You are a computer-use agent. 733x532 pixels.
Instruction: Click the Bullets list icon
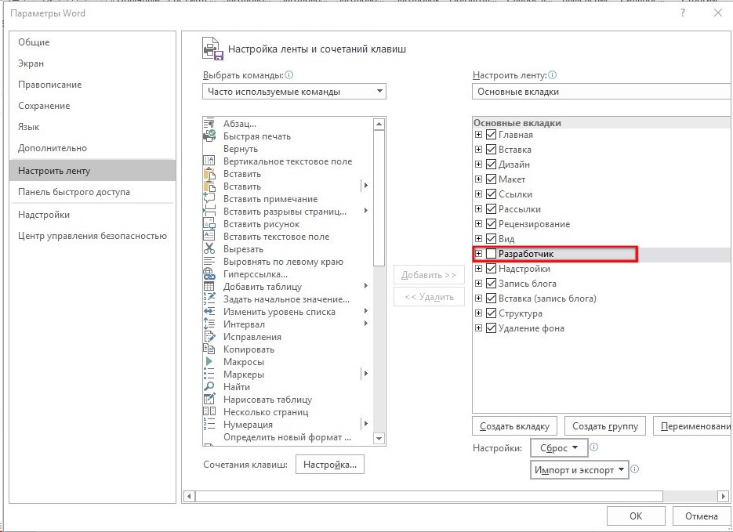click(x=209, y=375)
